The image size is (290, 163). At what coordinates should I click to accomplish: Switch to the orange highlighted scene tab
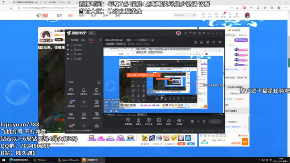tap(91, 40)
